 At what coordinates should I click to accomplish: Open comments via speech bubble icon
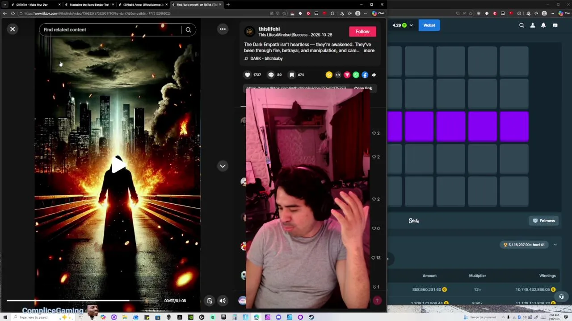click(271, 75)
